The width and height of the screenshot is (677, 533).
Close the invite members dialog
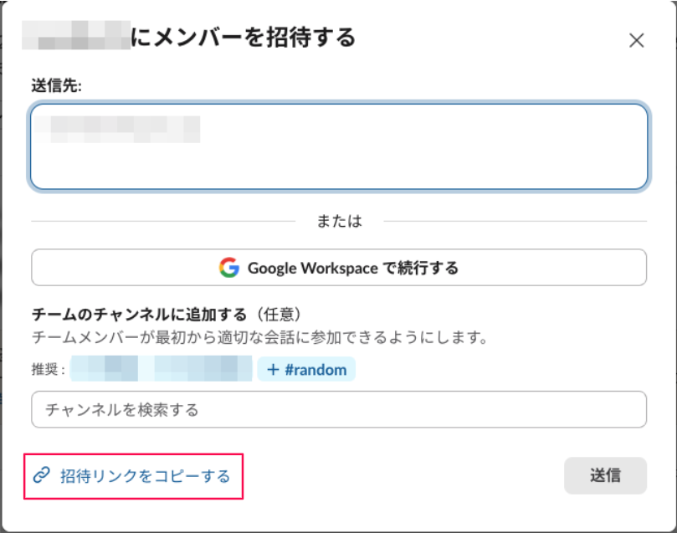coord(636,40)
